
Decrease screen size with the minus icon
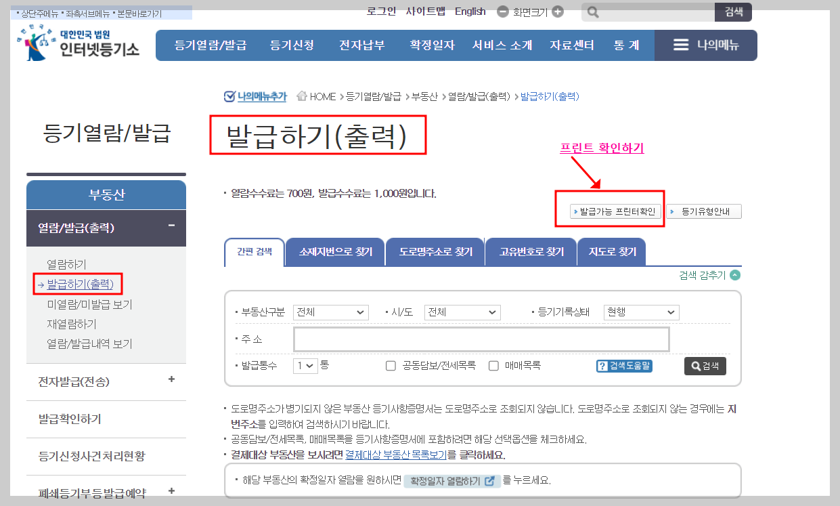[x=501, y=12]
